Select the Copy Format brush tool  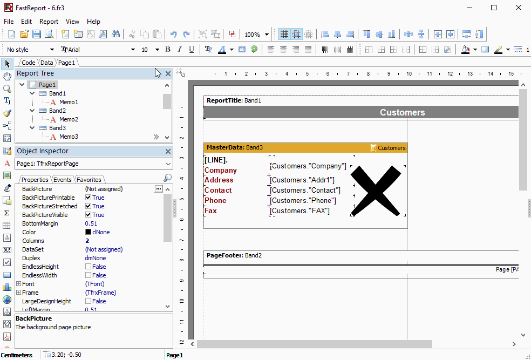pos(7,113)
